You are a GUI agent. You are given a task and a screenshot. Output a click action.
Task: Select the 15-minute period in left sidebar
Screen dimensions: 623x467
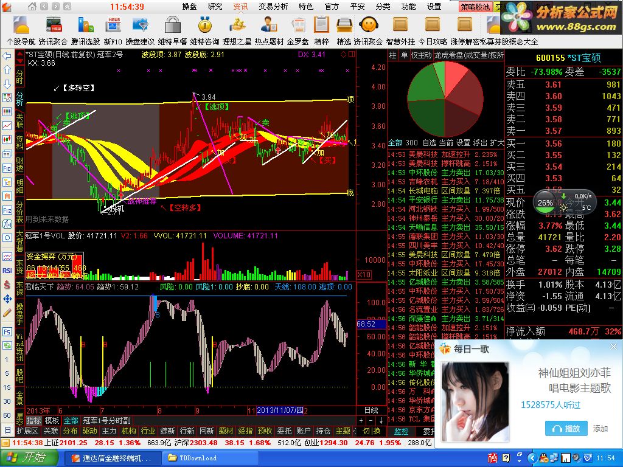pos(7,387)
